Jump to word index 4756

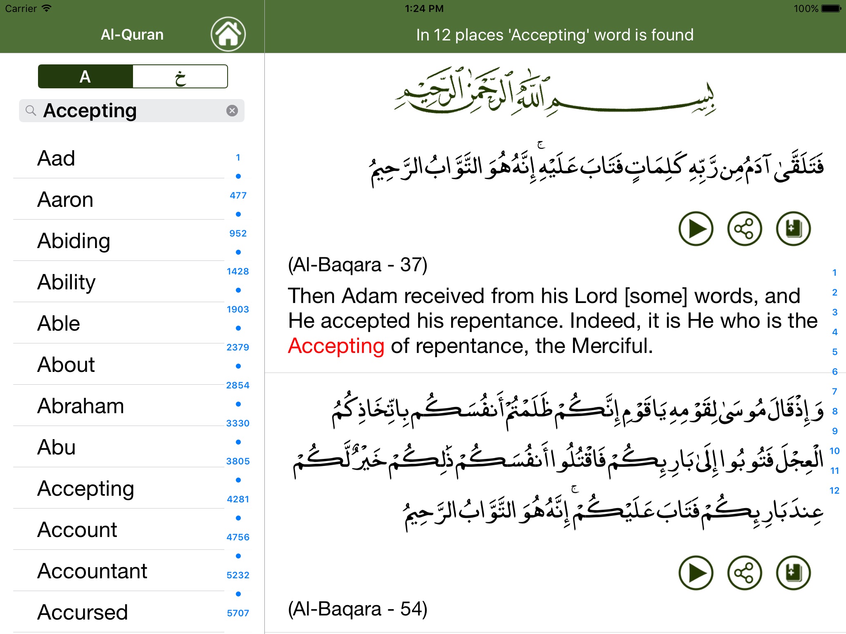[x=238, y=537]
